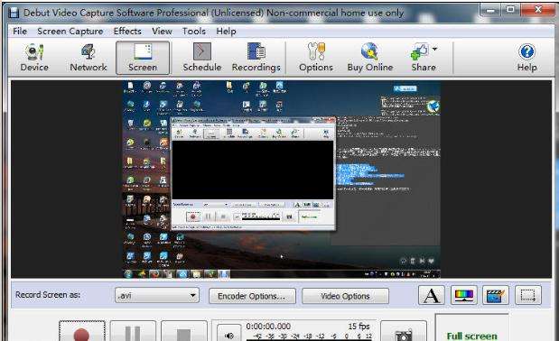Click the Video Options button
Viewport: 559px width, 341px height.
[x=345, y=296]
